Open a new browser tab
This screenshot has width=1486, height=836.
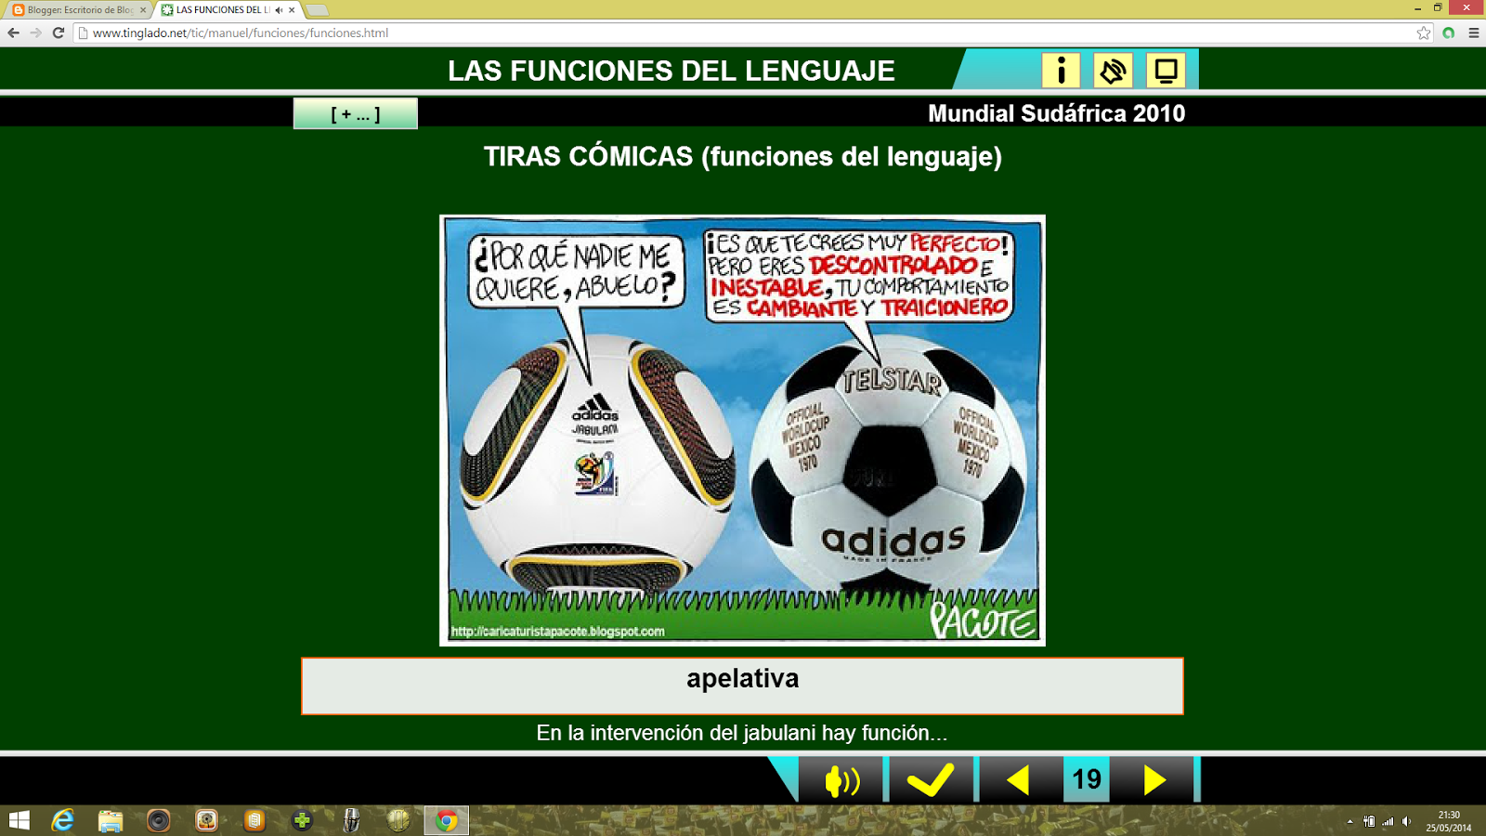click(317, 10)
